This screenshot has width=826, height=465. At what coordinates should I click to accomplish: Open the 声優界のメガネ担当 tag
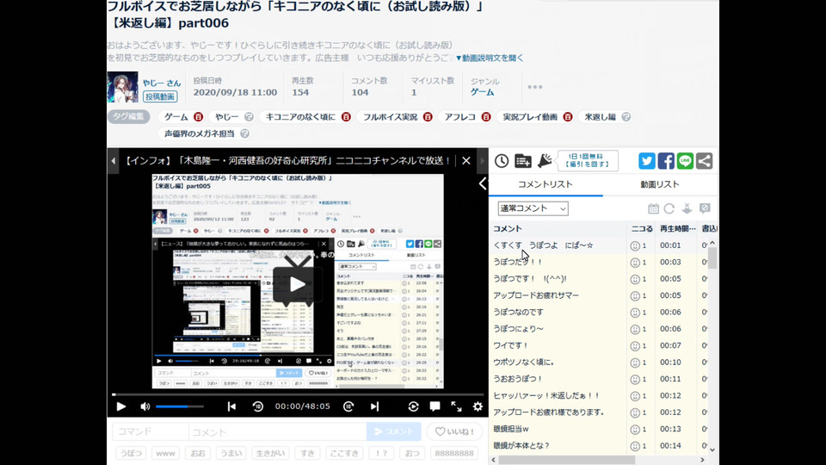[199, 134]
